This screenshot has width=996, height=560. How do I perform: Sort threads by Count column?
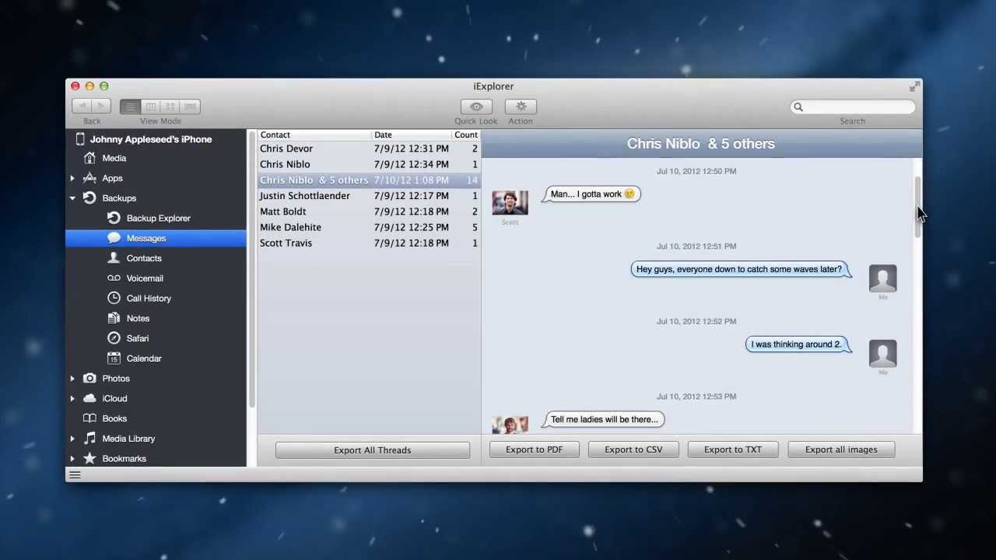tap(466, 135)
